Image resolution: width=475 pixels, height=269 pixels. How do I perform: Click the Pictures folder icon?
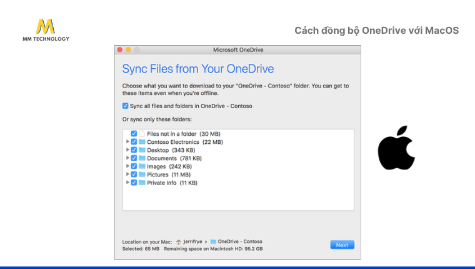142,175
